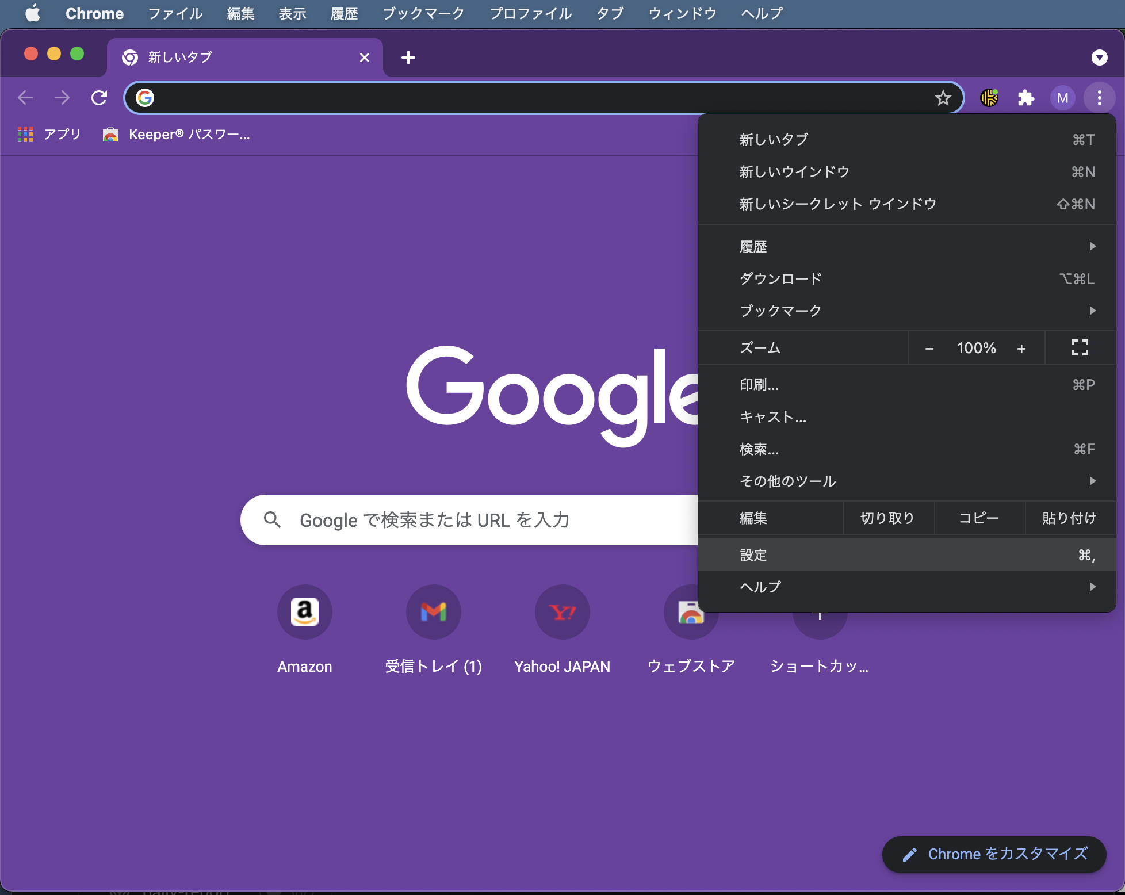Click the reload page icon
The width and height of the screenshot is (1125, 895).
[x=100, y=98]
